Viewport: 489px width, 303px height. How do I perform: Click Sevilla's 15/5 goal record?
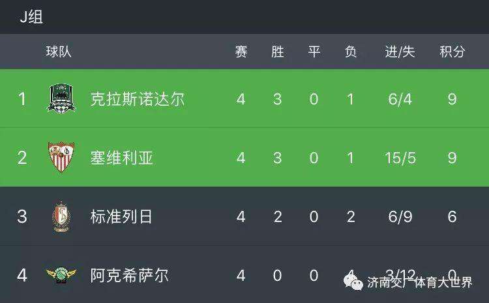tap(400, 158)
